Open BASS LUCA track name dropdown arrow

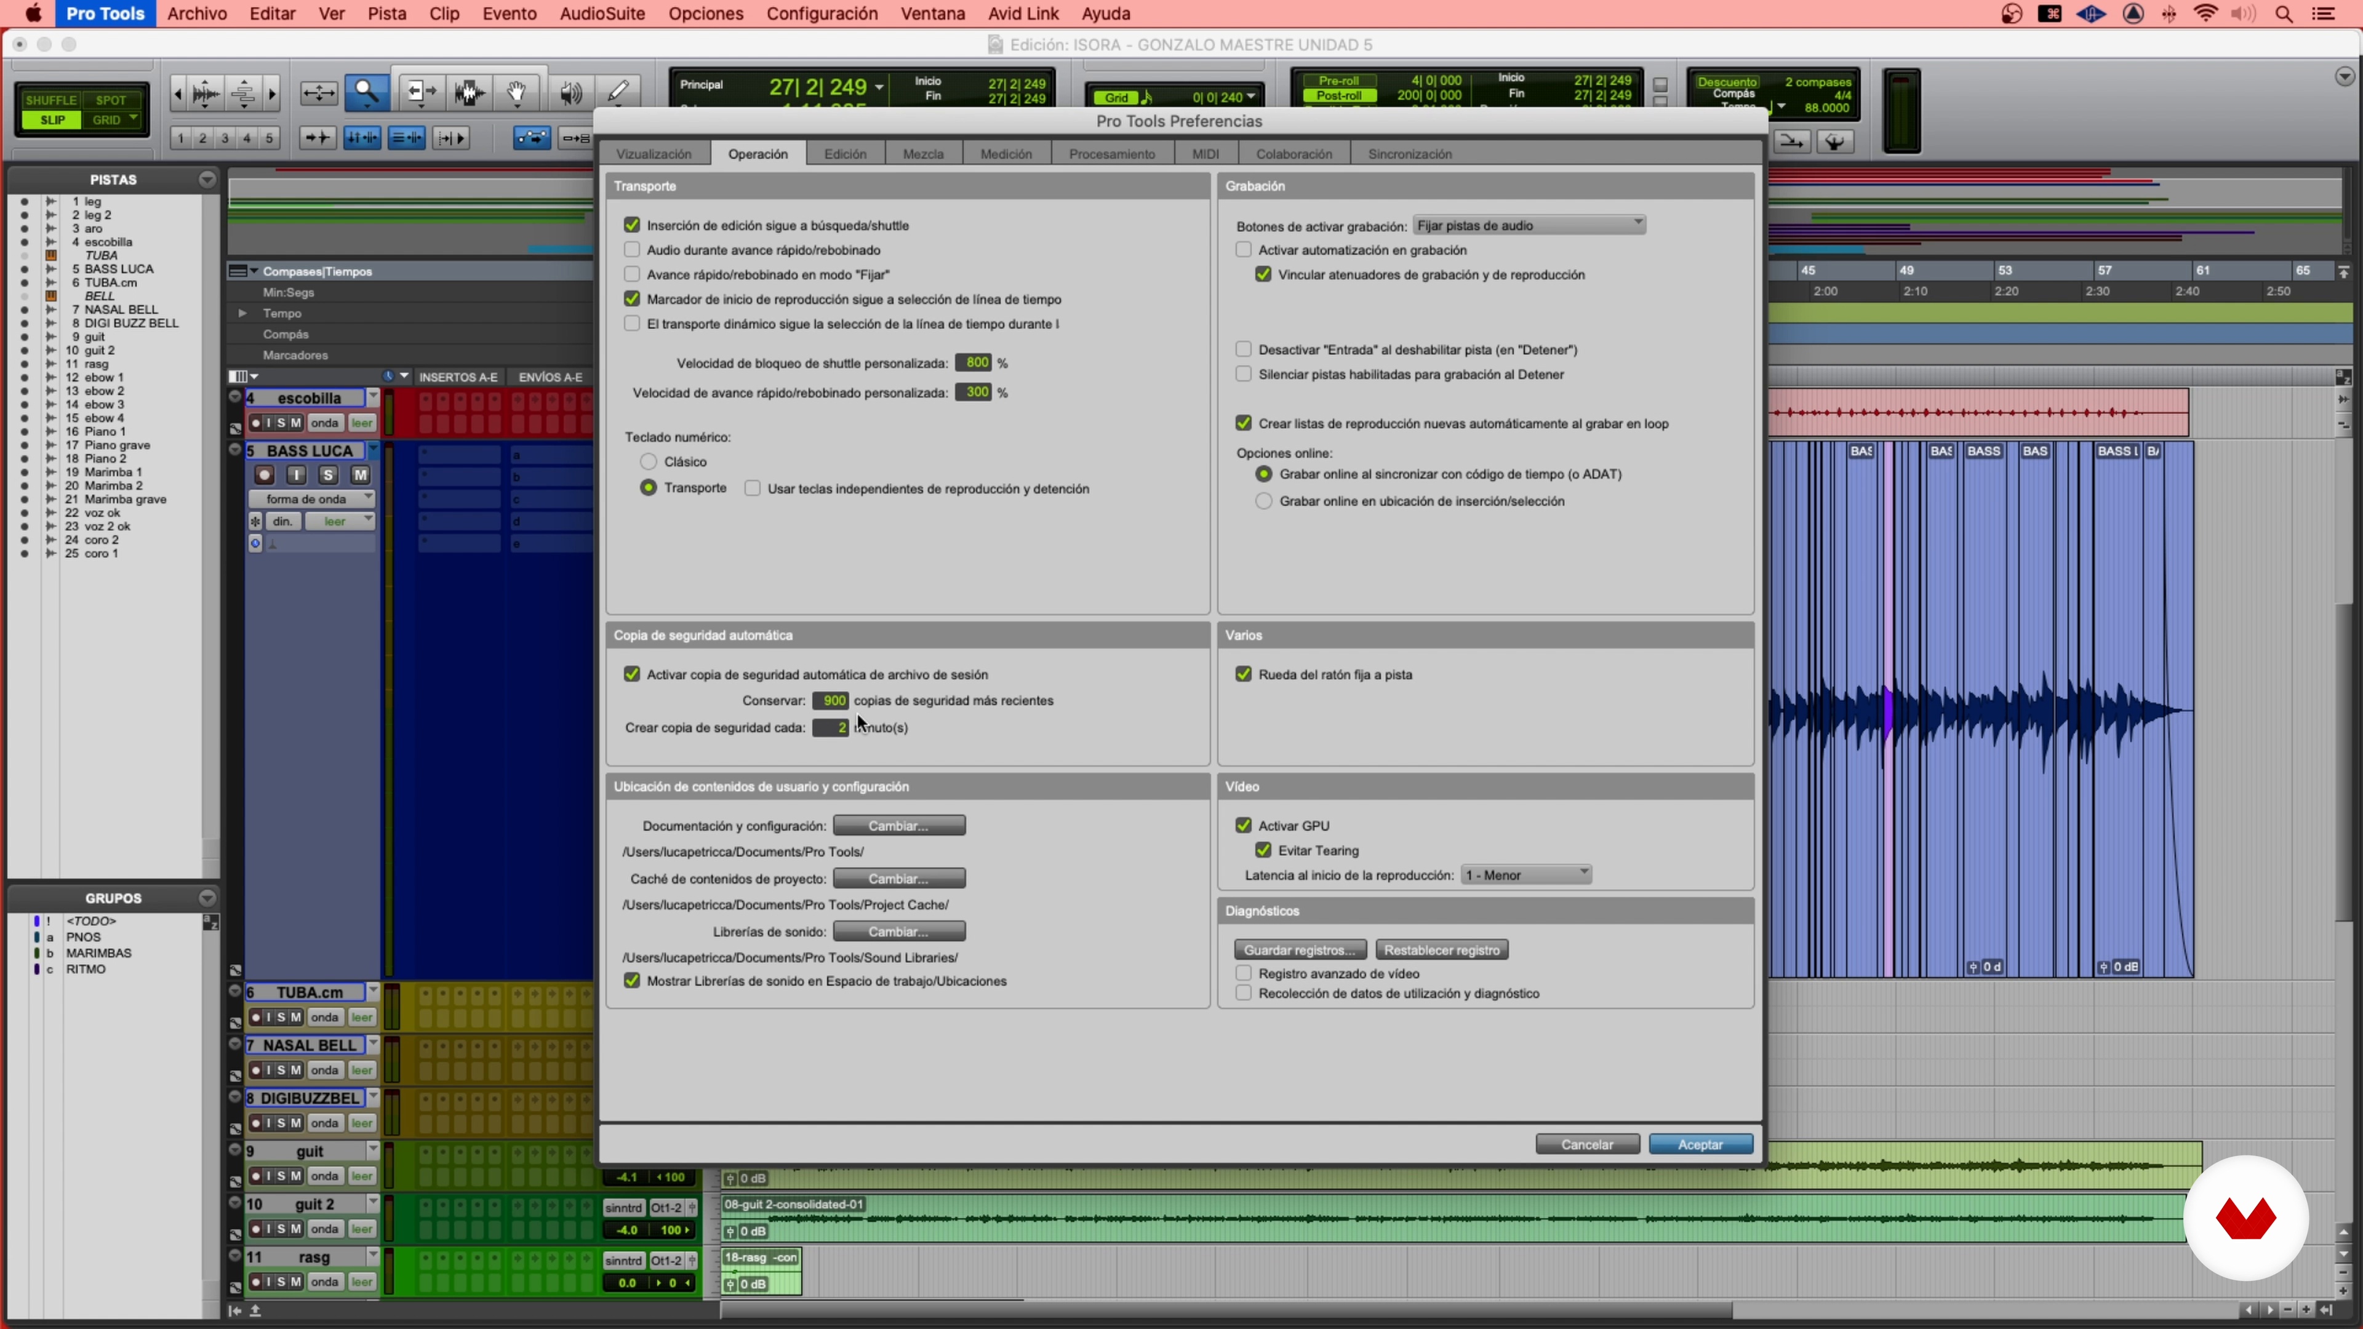pos(374,449)
